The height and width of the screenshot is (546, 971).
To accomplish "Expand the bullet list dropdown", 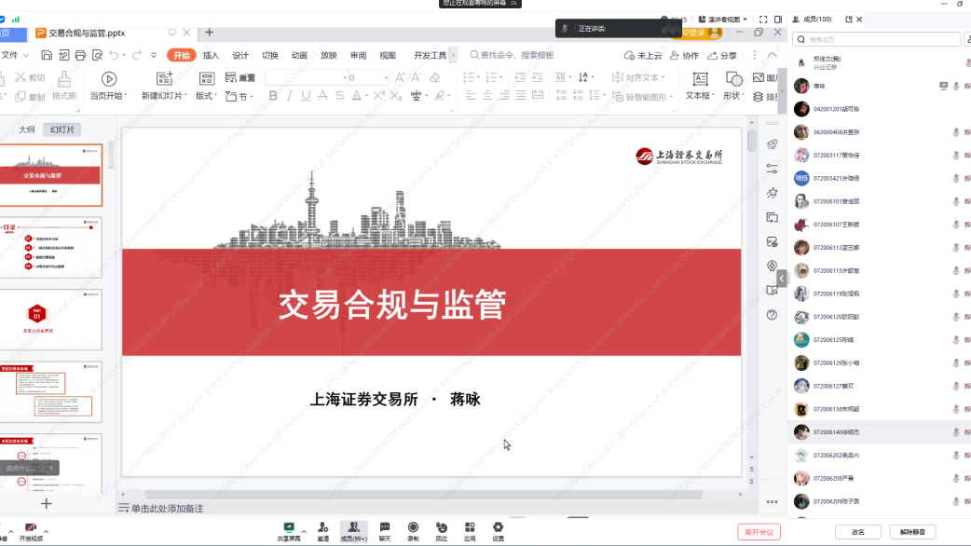I will point(478,77).
